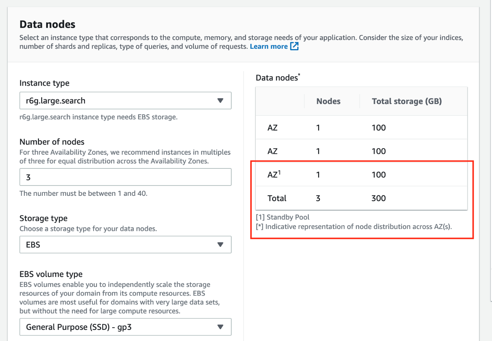Open the Learn more external link icon
Image resolution: width=492 pixels, height=341 pixels.
294,46
